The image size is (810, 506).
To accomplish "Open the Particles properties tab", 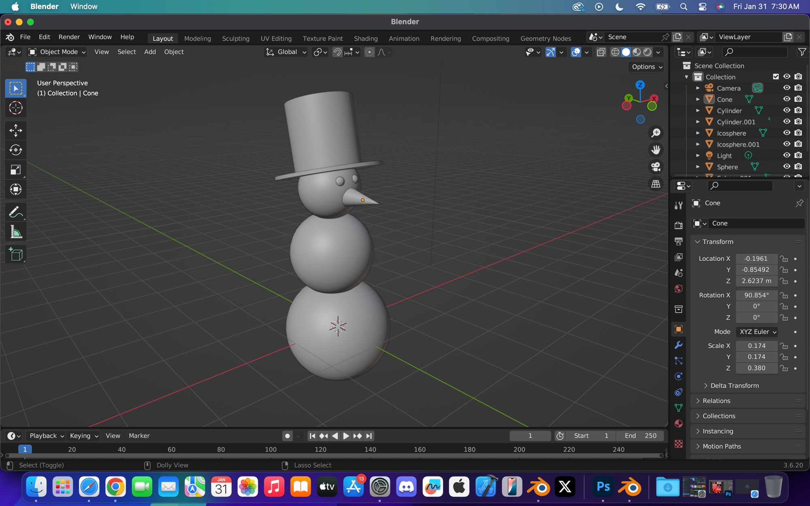I will click(x=679, y=361).
